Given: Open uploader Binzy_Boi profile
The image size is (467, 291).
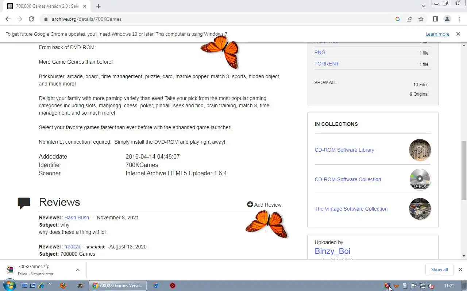Looking at the screenshot, I should (x=332, y=251).
